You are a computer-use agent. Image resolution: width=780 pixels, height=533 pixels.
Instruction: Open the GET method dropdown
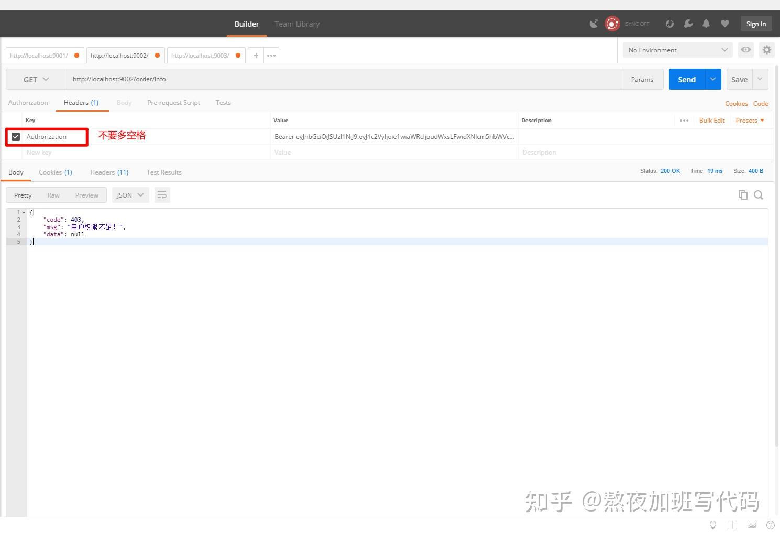point(36,79)
